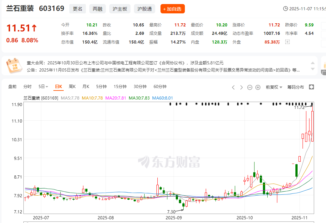Add stock via +加自选 button
The height and width of the screenshot is (223, 326).
tap(173, 9)
